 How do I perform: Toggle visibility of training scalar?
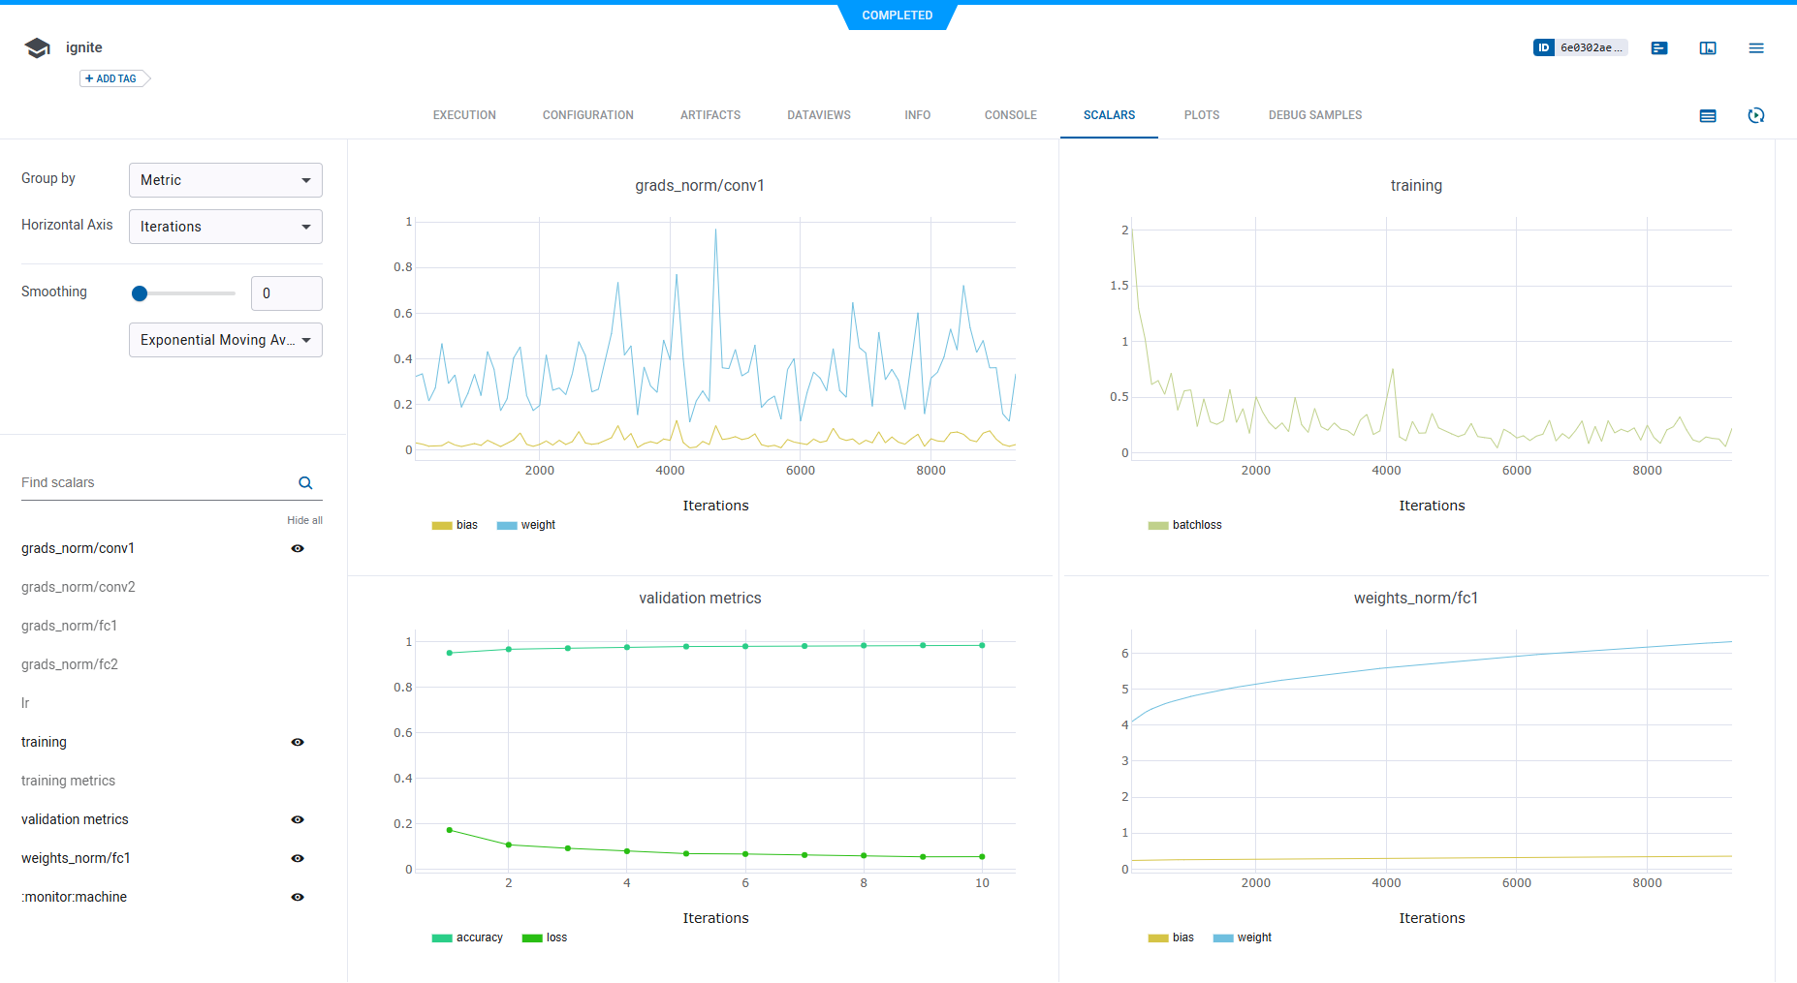298,742
